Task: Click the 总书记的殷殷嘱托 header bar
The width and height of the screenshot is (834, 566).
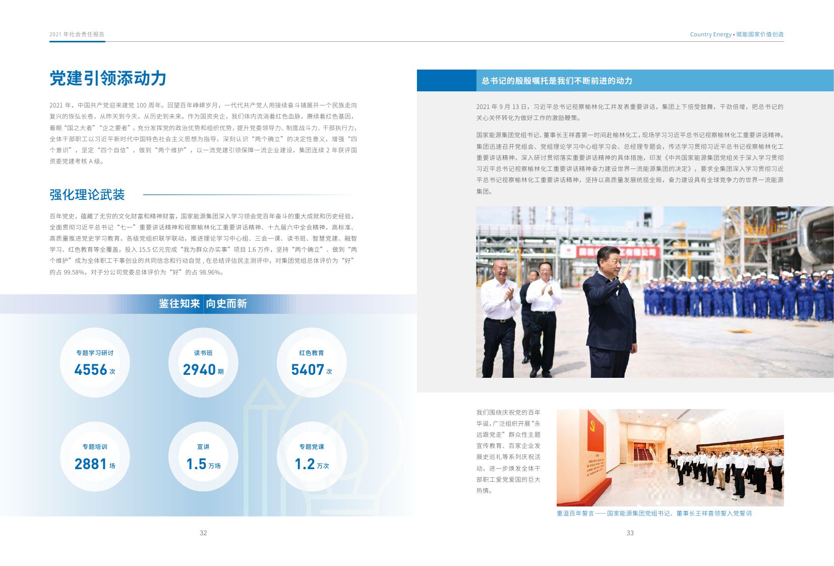Action: (x=654, y=81)
